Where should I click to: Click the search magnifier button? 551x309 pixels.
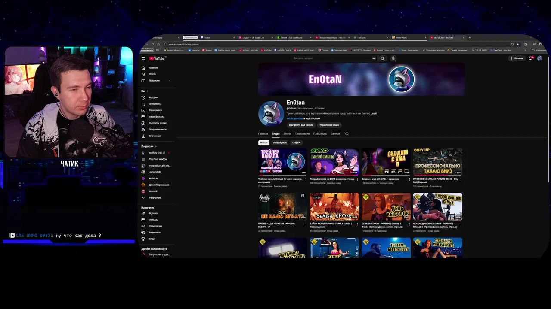(382, 58)
